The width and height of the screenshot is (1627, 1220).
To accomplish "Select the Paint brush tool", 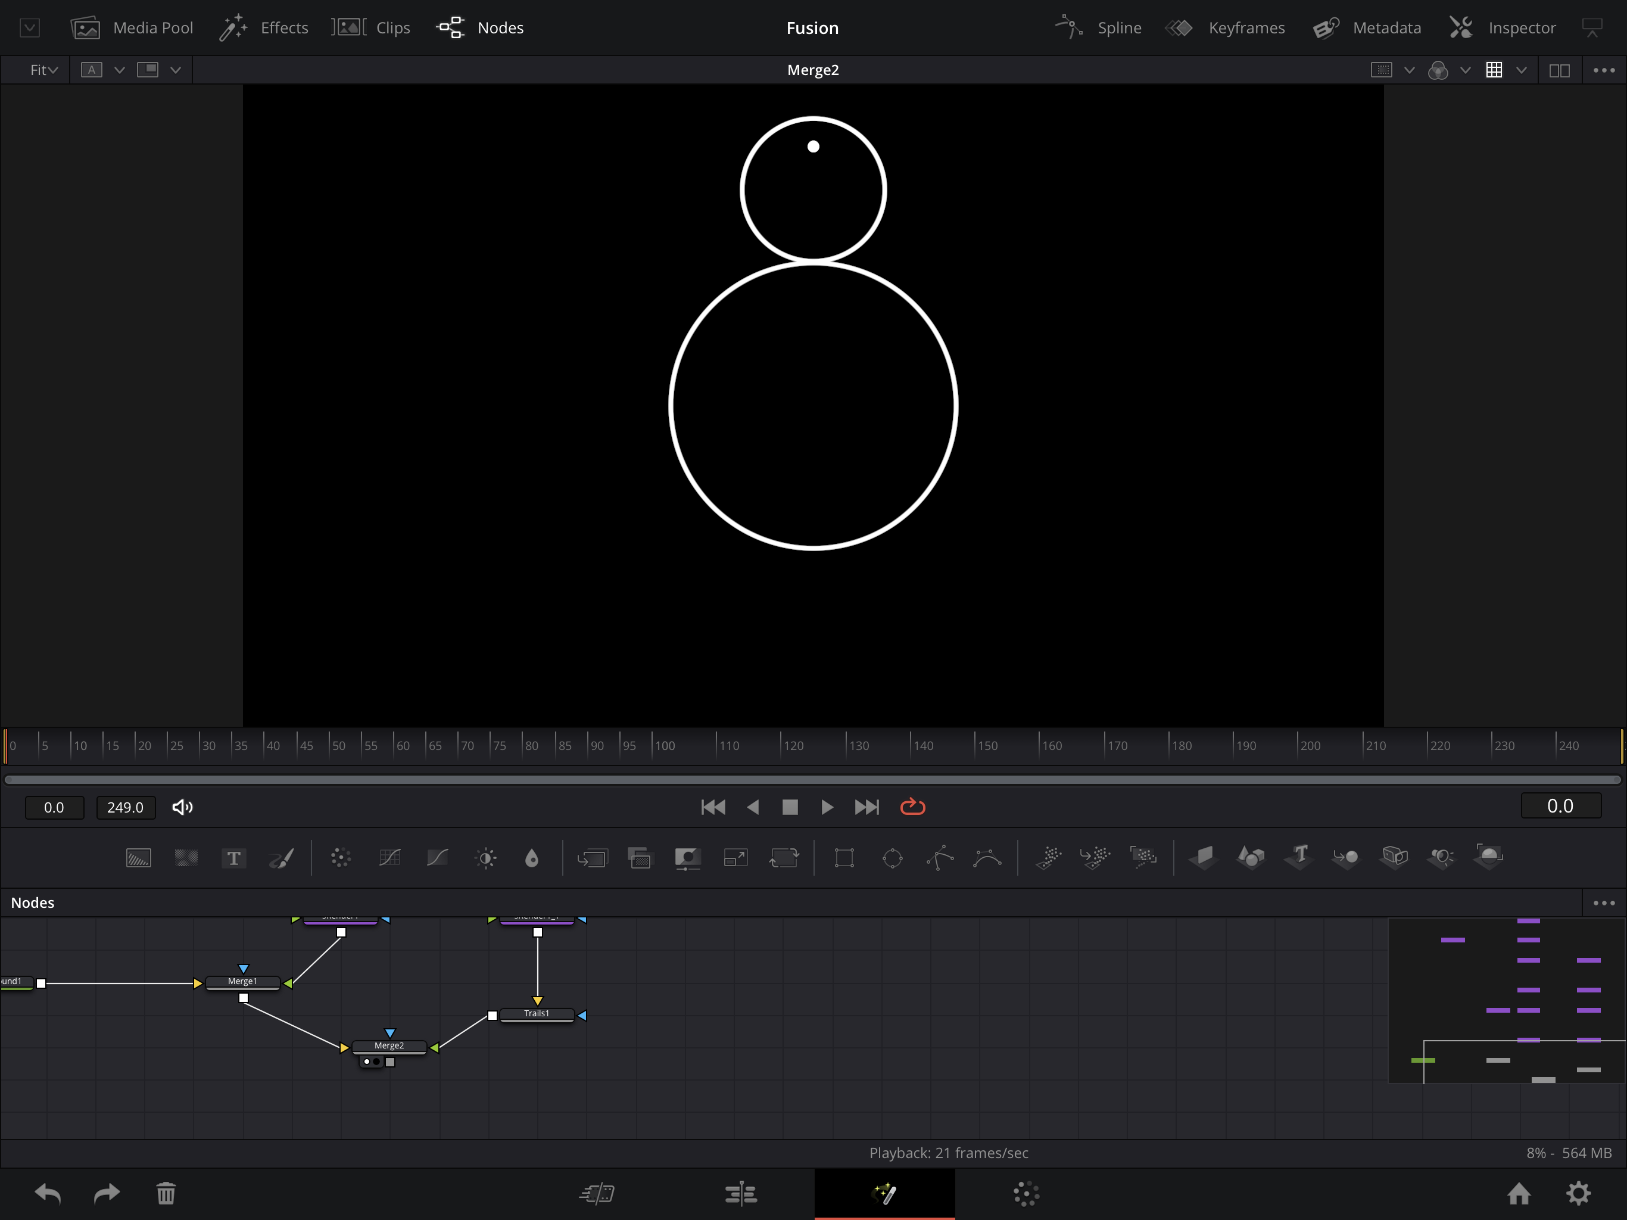I will pyautogui.click(x=282, y=858).
